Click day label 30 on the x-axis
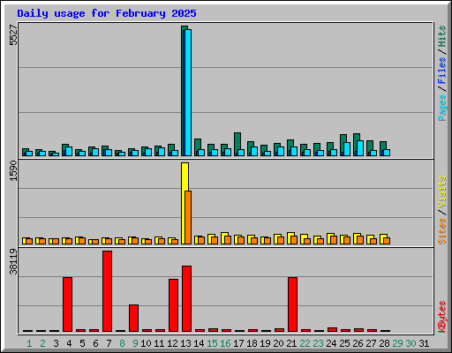This screenshot has height=353, width=452. pyautogui.click(x=411, y=343)
